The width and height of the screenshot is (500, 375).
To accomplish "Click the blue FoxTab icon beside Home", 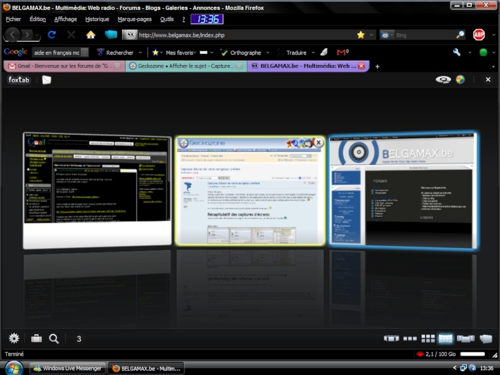I will (111, 34).
